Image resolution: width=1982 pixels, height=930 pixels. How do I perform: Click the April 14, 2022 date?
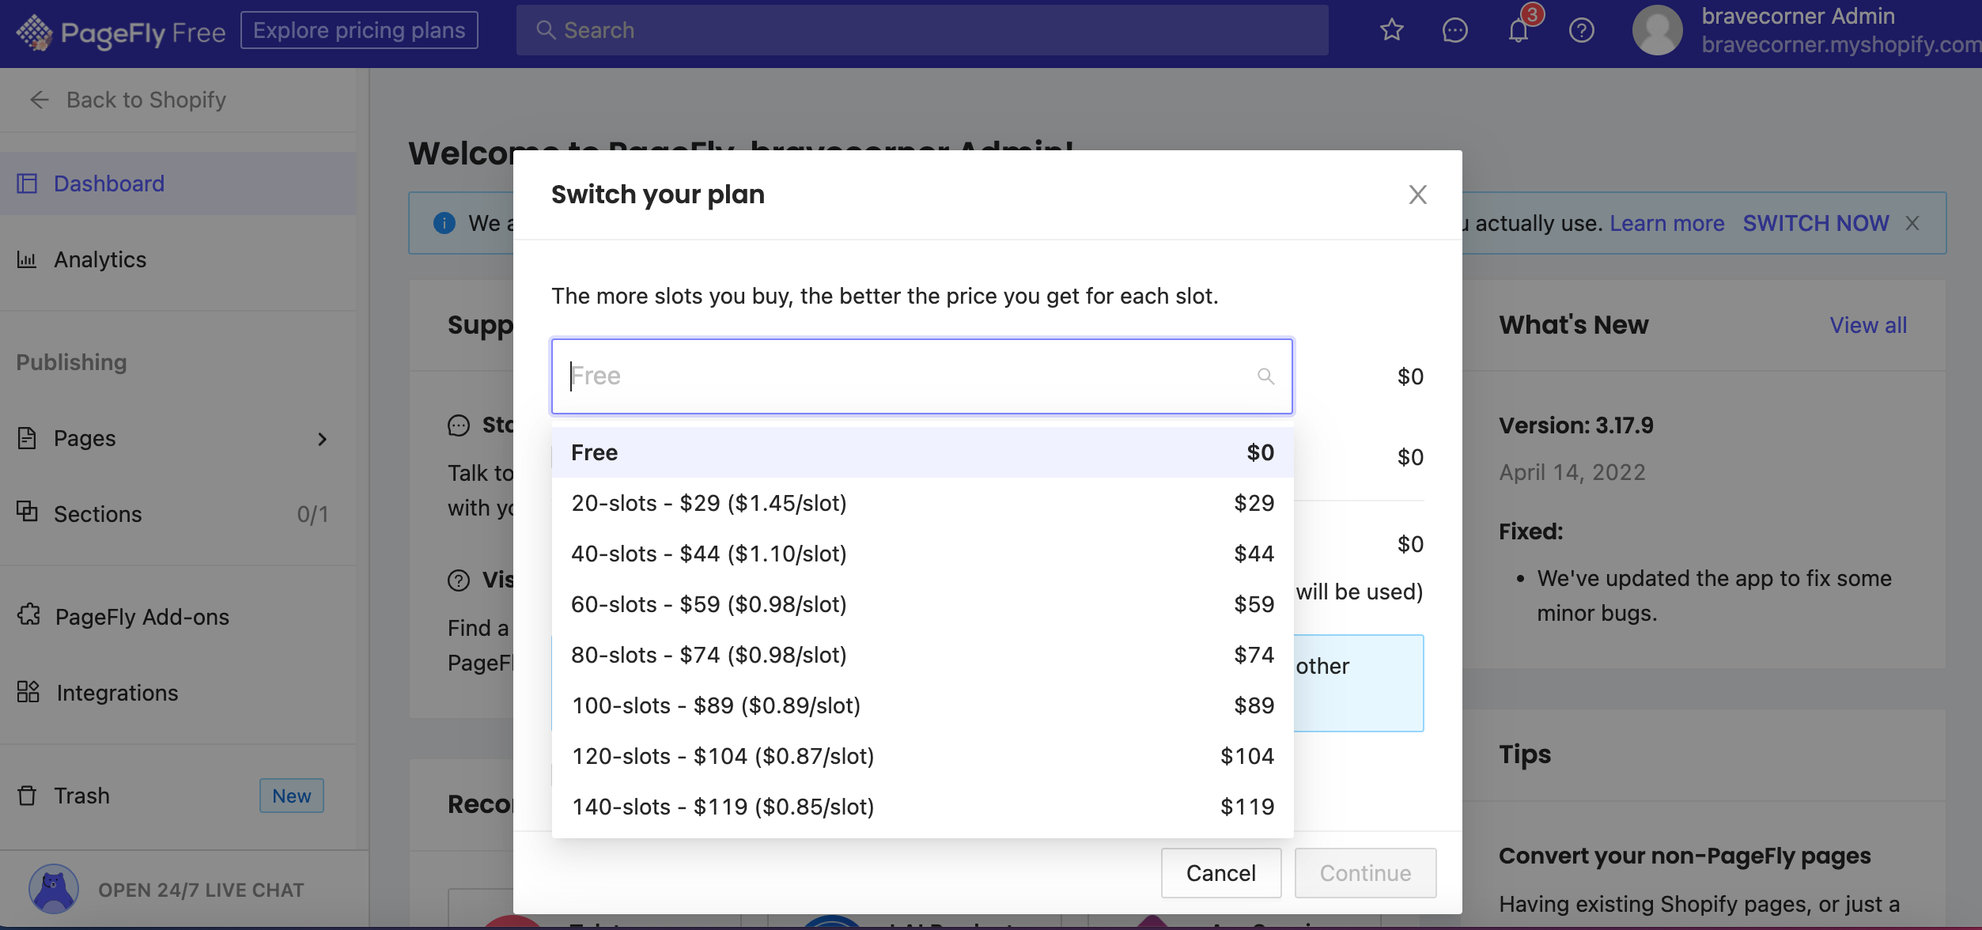(1572, 472)
